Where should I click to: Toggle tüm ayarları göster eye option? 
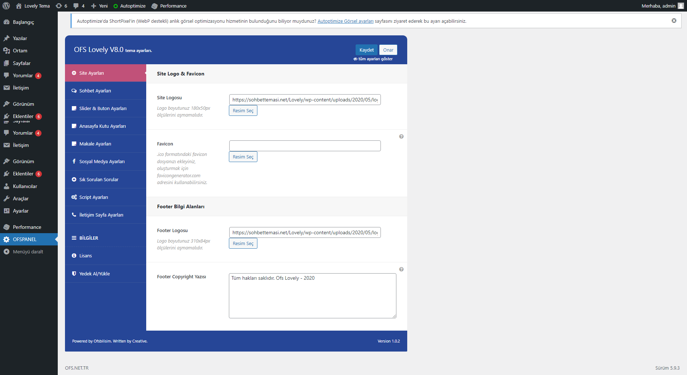pos(373,59)
